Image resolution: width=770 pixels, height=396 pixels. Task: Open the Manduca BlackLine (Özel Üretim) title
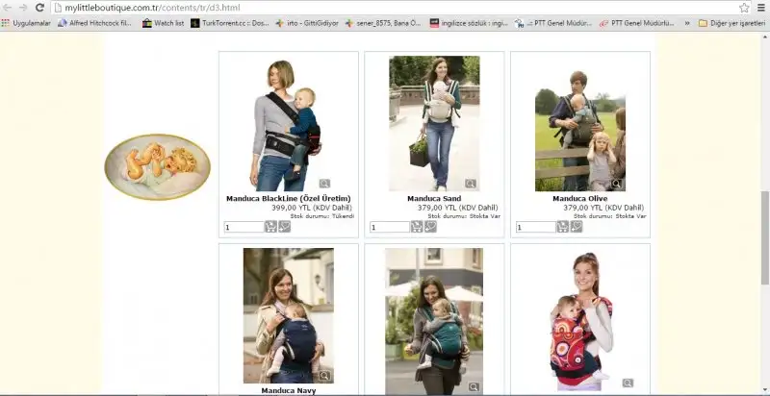click(x=288, y=199)
